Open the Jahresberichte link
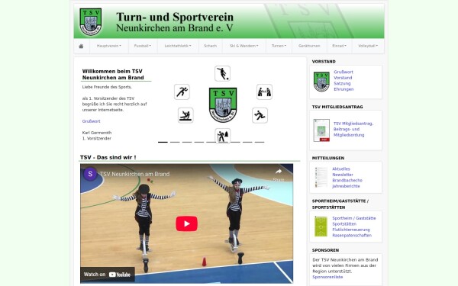The image size is (458, 286). 346,186
